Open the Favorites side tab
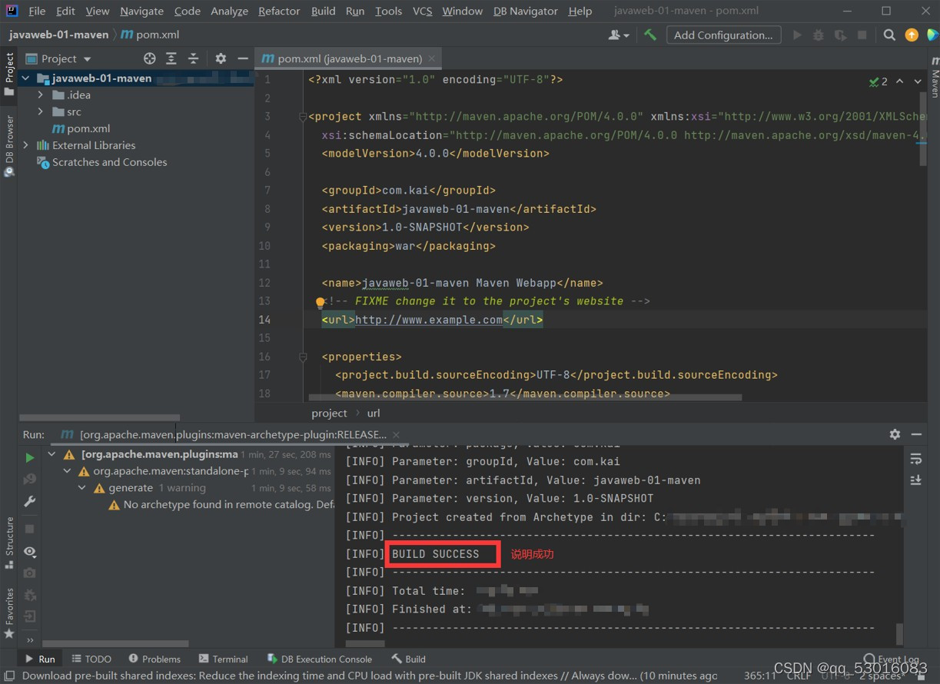940x684 pixels. [9, 613]
